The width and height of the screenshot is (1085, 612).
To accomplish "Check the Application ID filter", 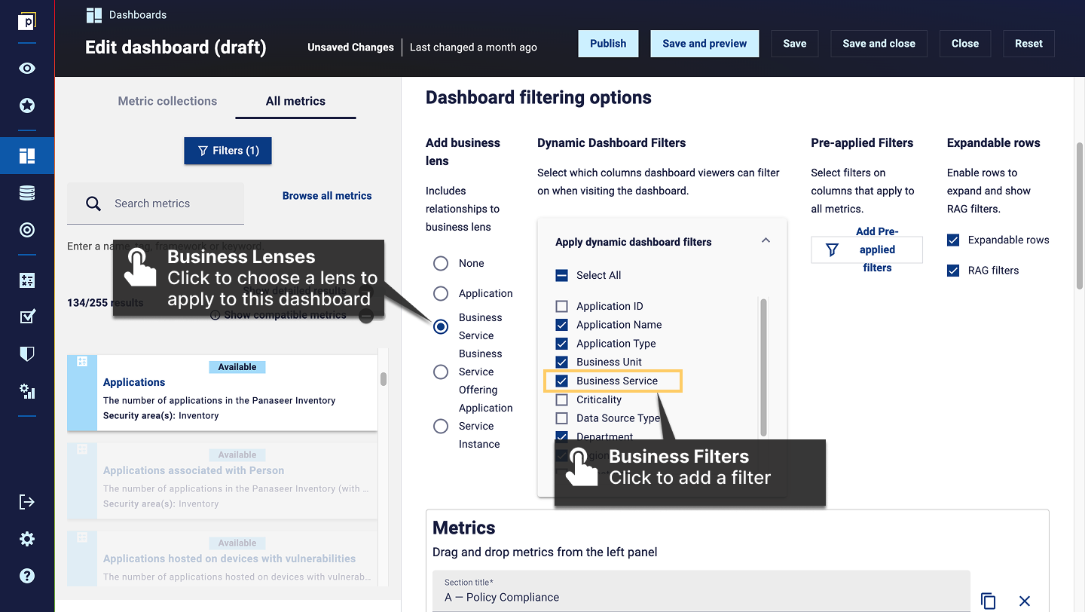I will 561,306.
